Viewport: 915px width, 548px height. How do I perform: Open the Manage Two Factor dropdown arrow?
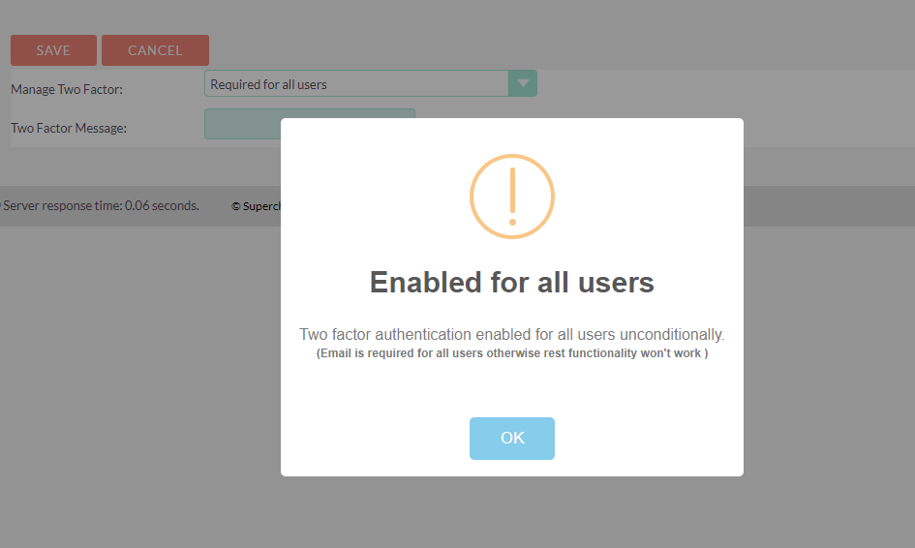click(x=523, y=83)
